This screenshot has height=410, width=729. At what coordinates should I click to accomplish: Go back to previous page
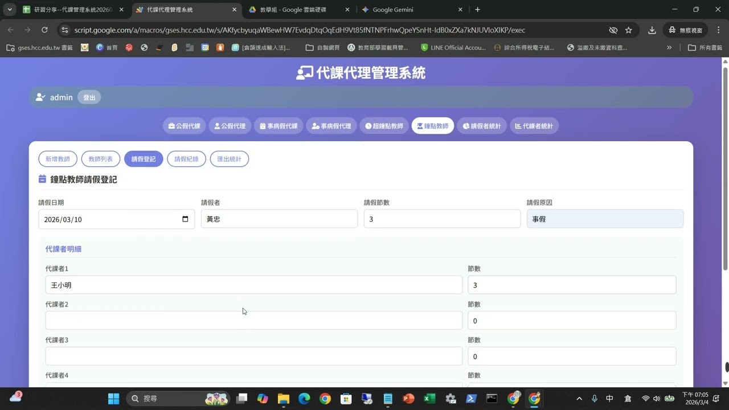11,30
